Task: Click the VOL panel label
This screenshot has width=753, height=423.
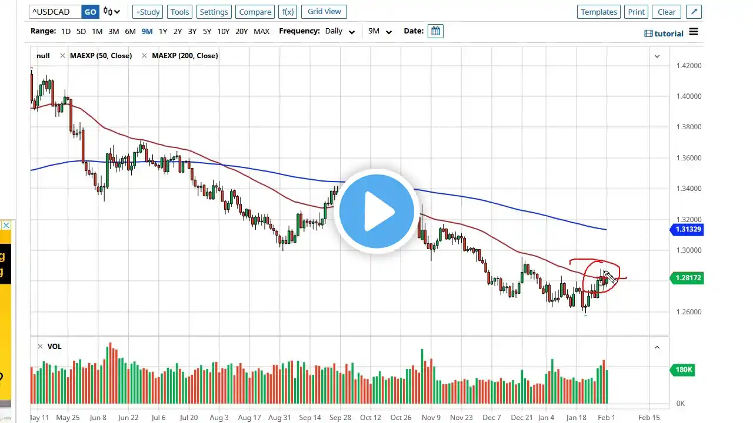Action: [x=54, y=347]
